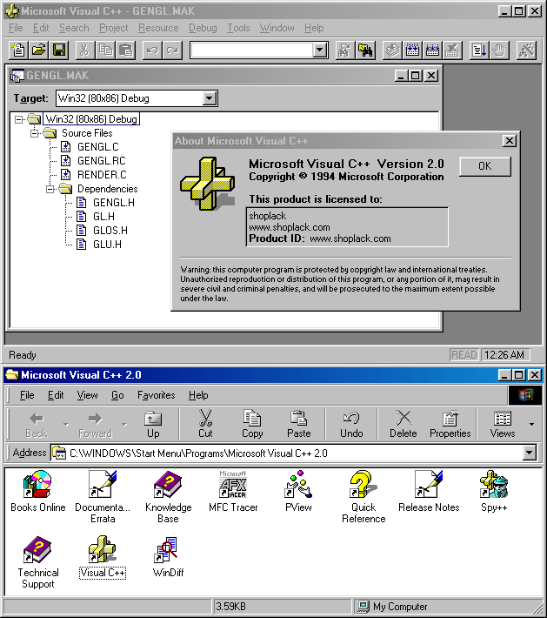Screen dimensions: 547x618
Task: Launch the PView shortcut
Action: point(298,491)
